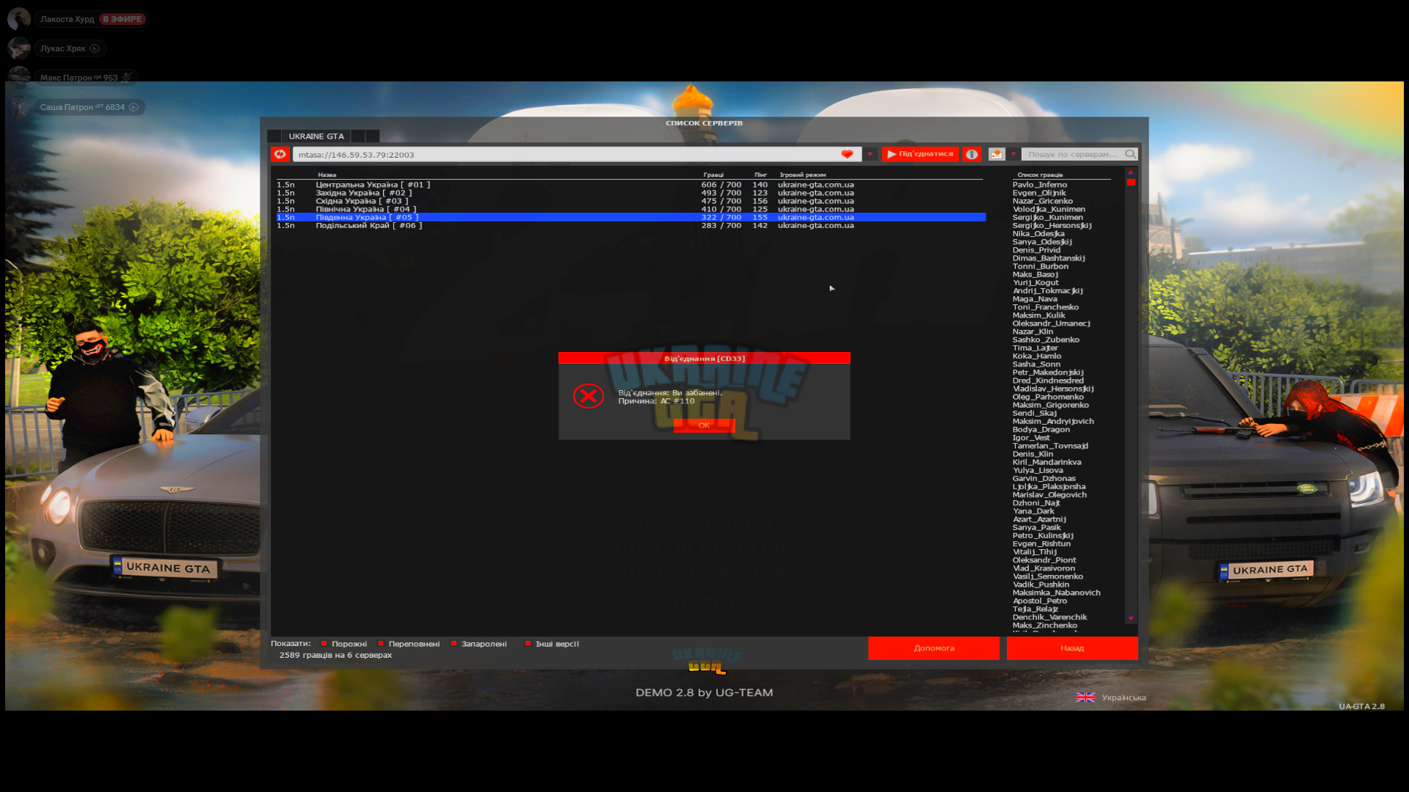
Task: Click the player list scrollbar down arrow
Action: (1131, 619)
